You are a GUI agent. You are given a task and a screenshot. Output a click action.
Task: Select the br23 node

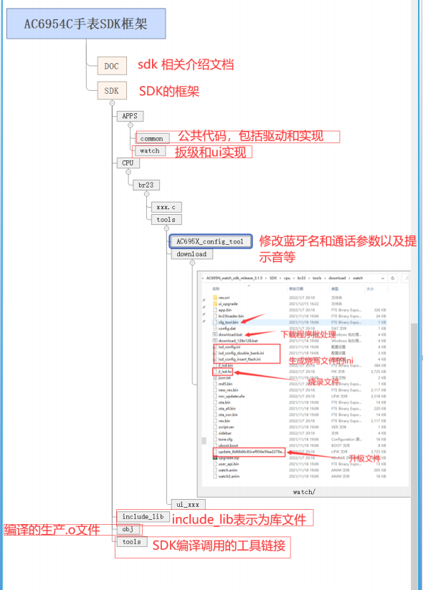tap(146, 185)
